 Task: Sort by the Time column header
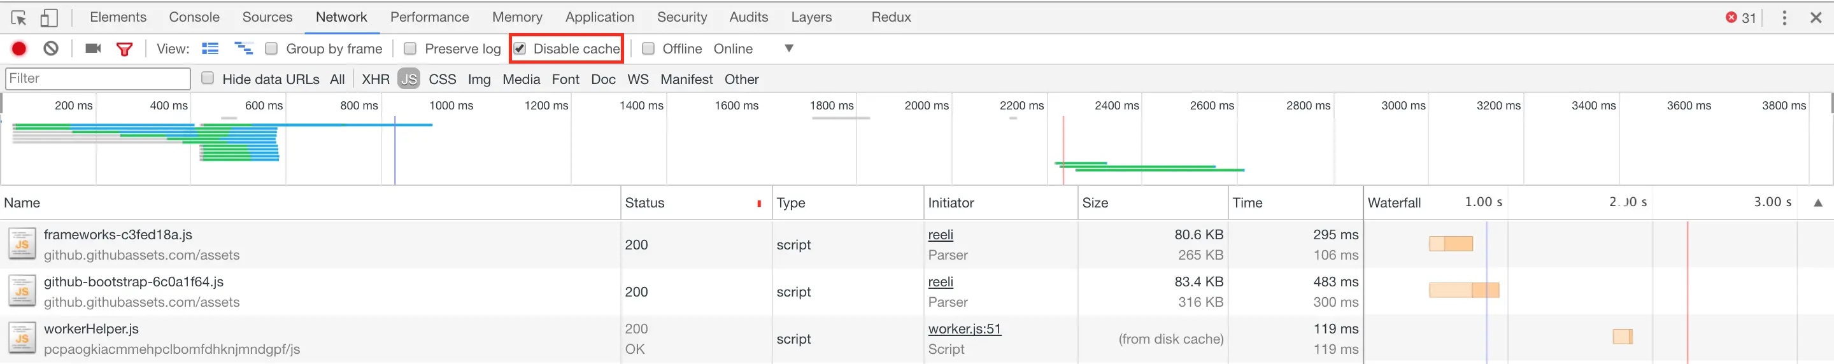tap(1296, 202)
